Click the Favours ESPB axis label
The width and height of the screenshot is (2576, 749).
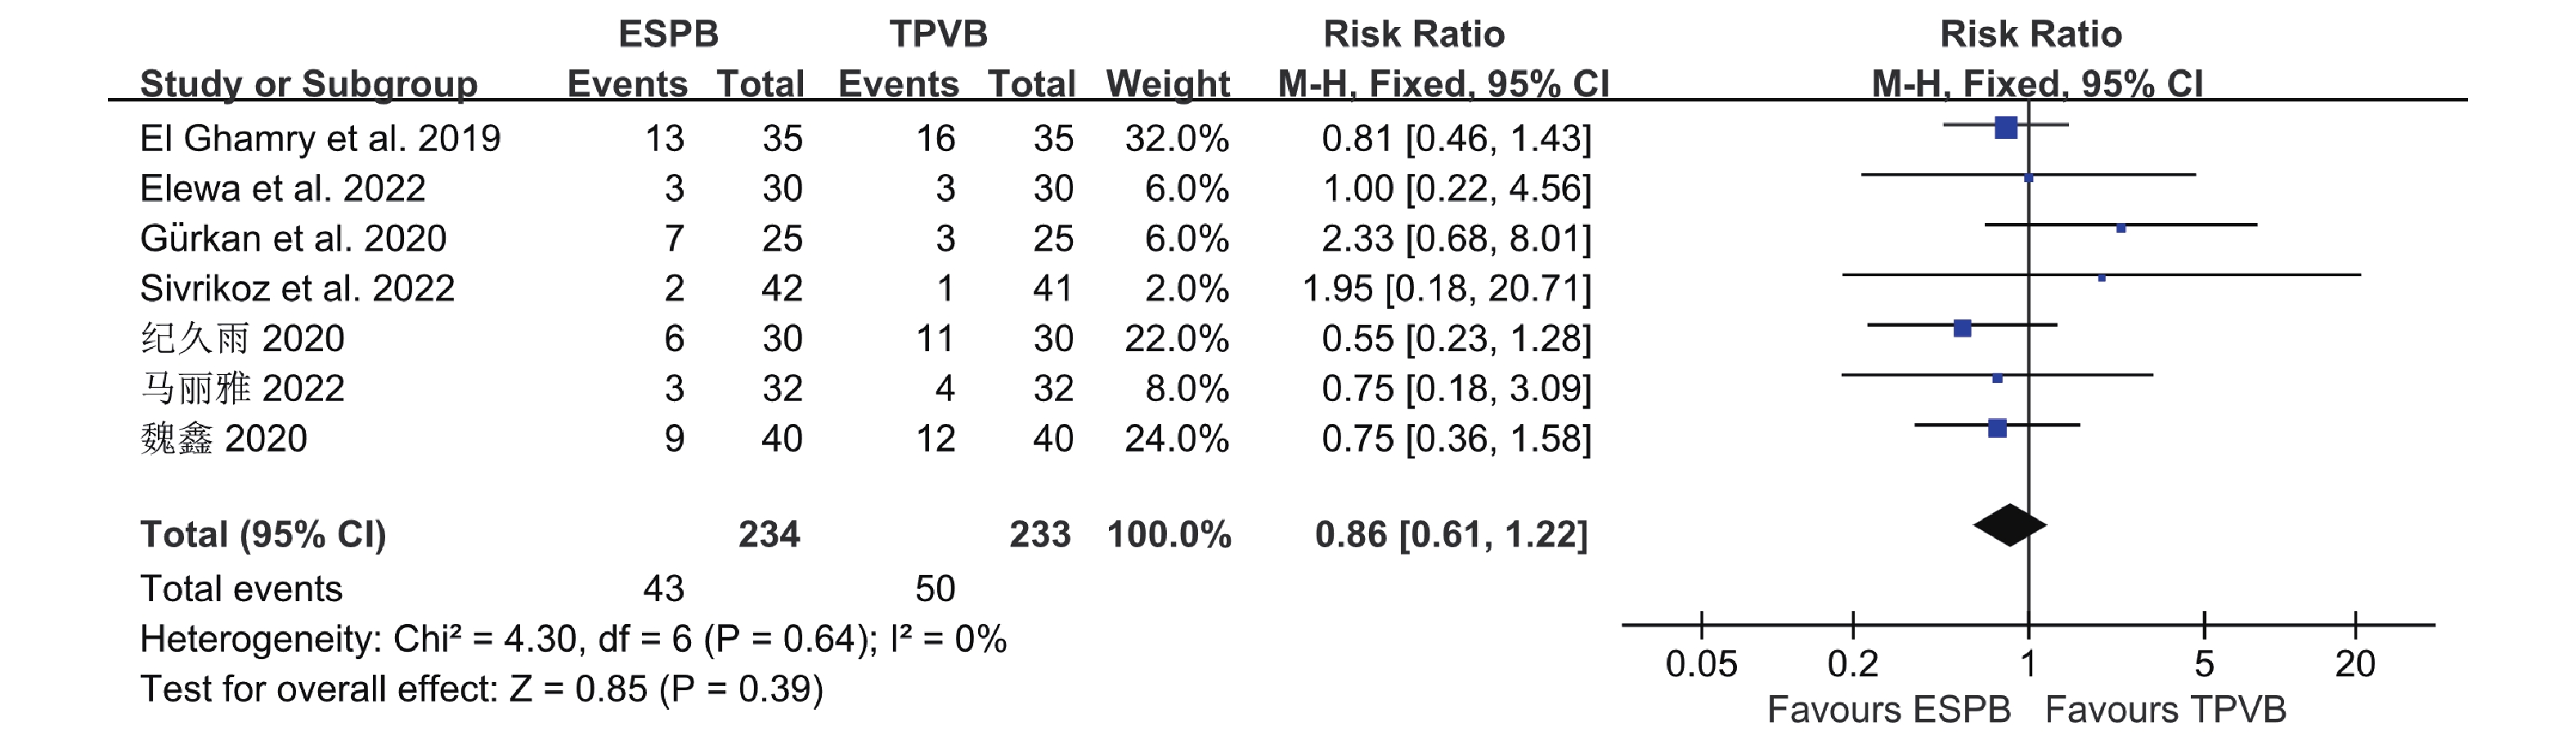pos(1888,710)
